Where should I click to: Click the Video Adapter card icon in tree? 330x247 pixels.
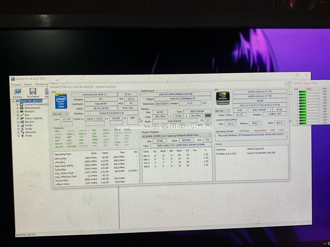coord(22,118)
